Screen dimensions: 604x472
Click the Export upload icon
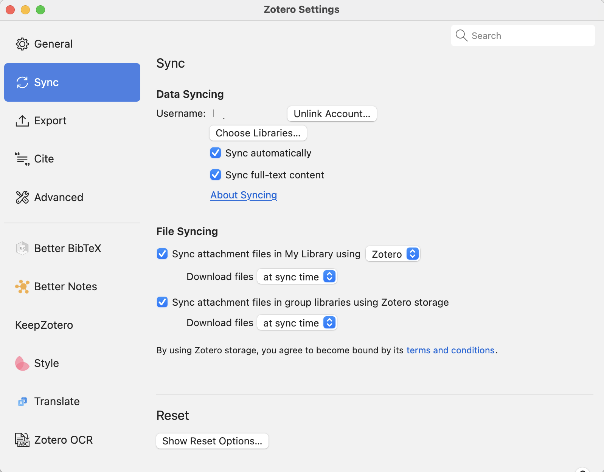22,121
